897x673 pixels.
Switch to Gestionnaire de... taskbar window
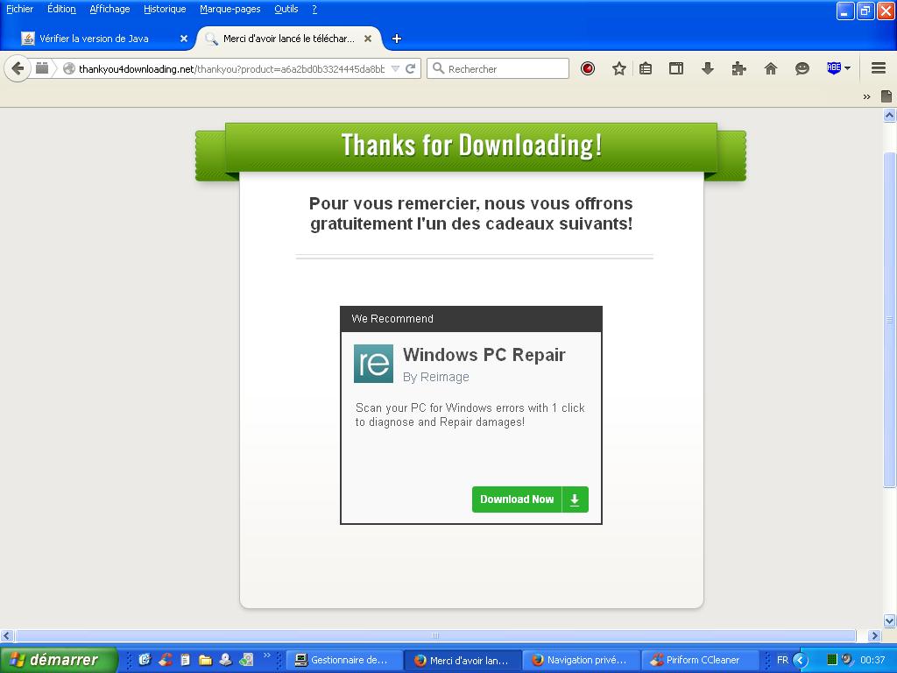[343, 660]
